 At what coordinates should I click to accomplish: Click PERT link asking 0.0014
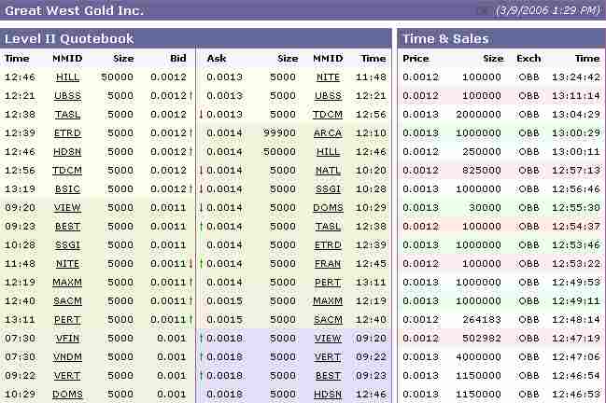point(328,283)
